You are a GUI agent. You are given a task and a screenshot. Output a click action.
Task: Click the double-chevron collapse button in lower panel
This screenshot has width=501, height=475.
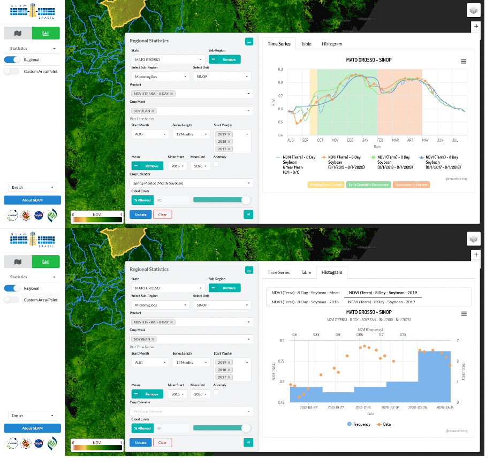(x=248, y=442)
